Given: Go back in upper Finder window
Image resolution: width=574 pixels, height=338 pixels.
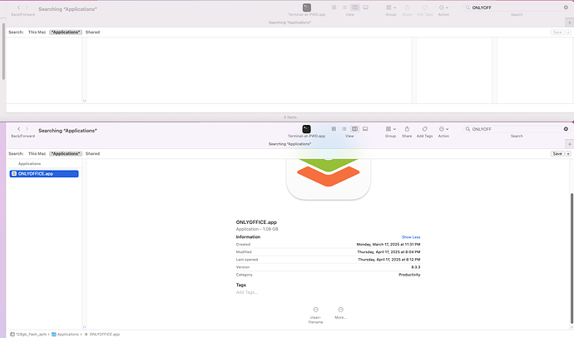Looking at the screenshot, I should point(18,7).
